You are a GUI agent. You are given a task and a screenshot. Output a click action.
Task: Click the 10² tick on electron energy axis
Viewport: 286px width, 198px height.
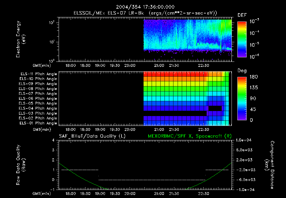point(52,23)
